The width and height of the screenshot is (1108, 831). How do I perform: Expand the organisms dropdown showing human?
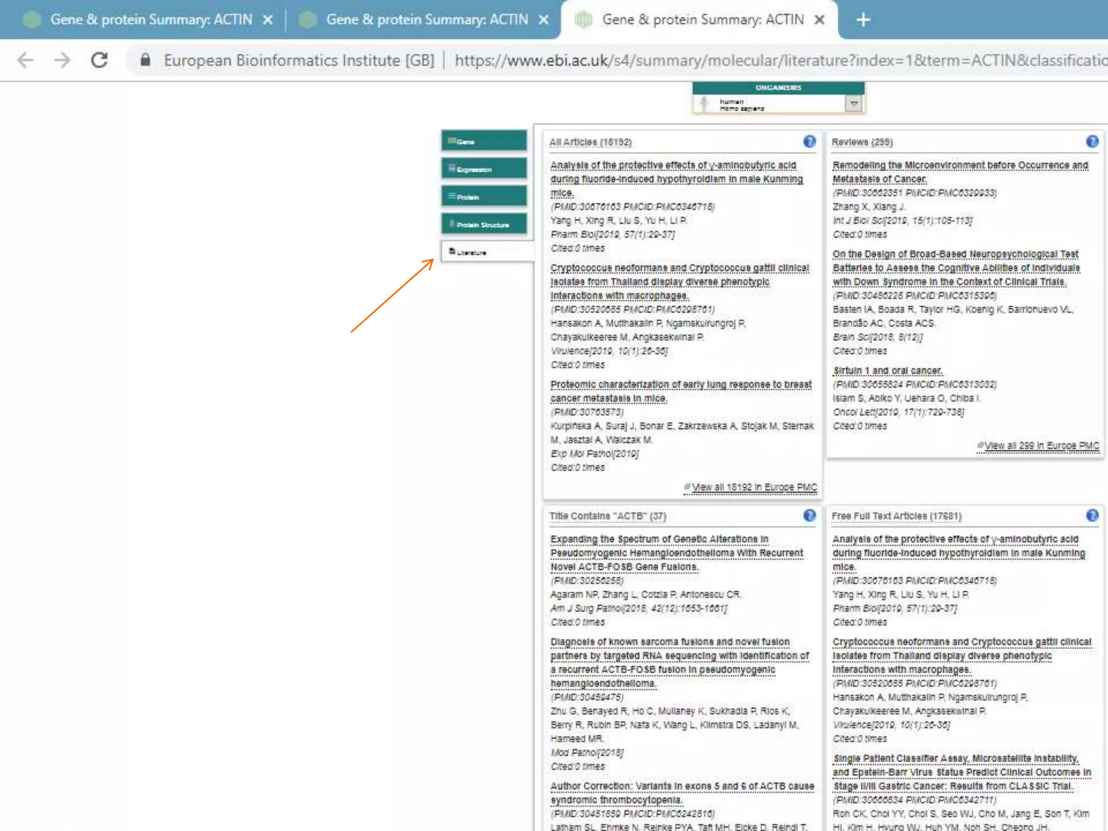tap(853, 103)
